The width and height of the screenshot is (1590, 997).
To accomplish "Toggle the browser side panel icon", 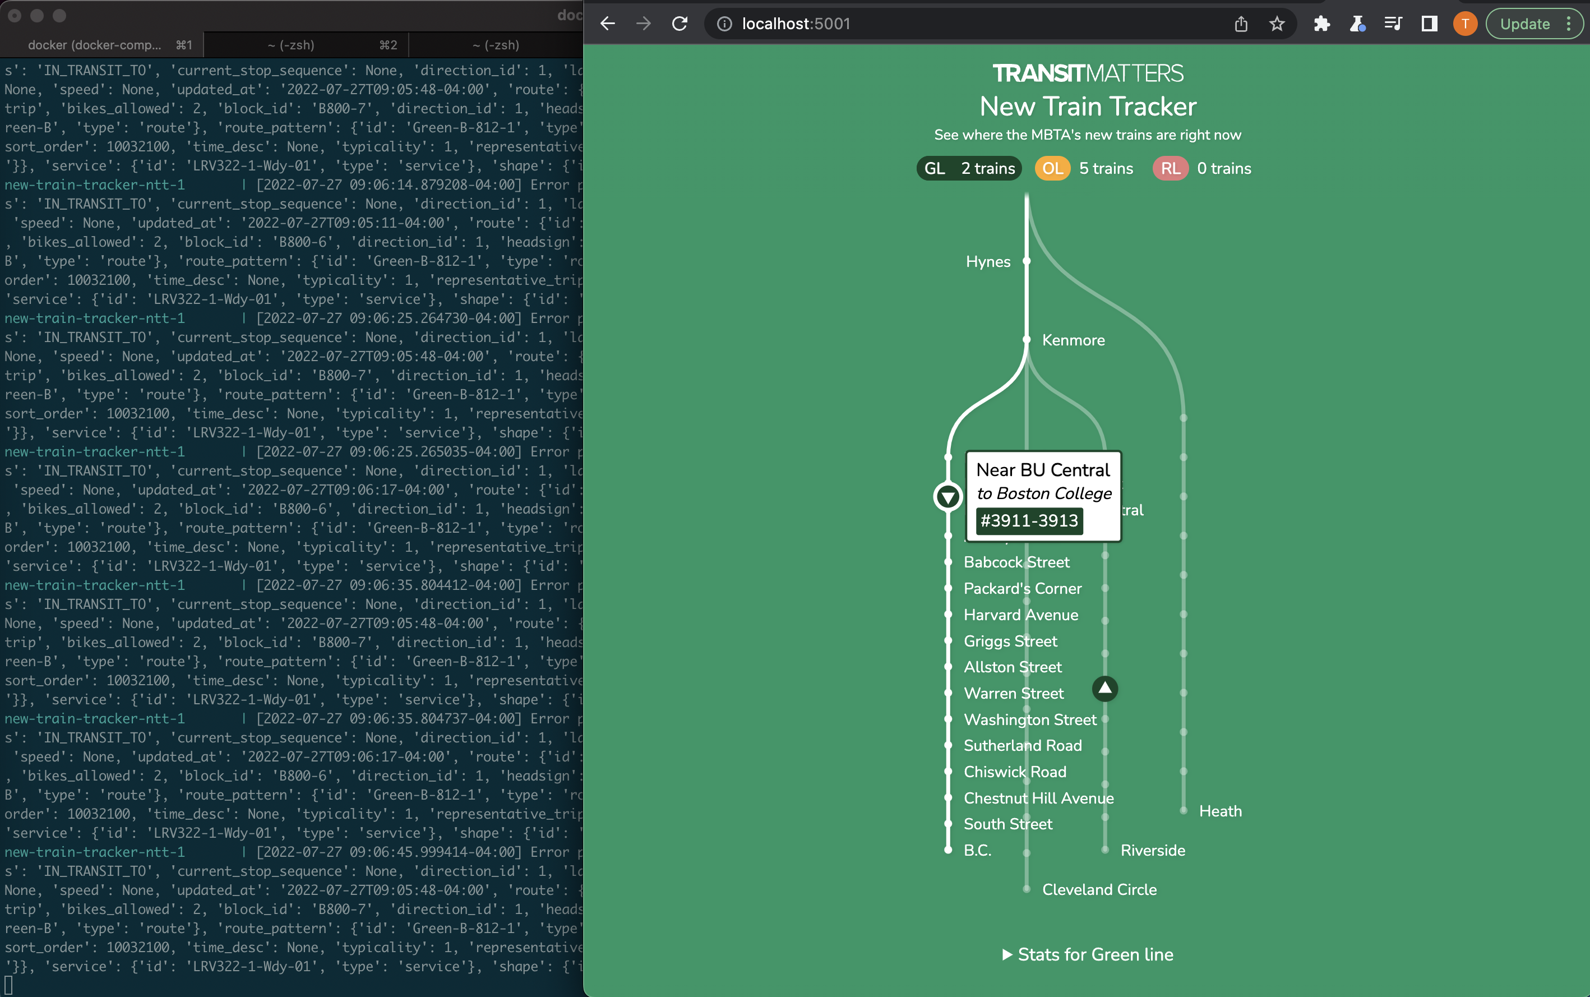I will click(1429, 24).
